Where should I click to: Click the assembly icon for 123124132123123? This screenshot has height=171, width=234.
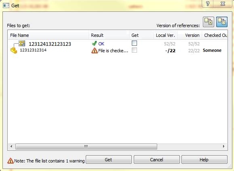(22, 43)
